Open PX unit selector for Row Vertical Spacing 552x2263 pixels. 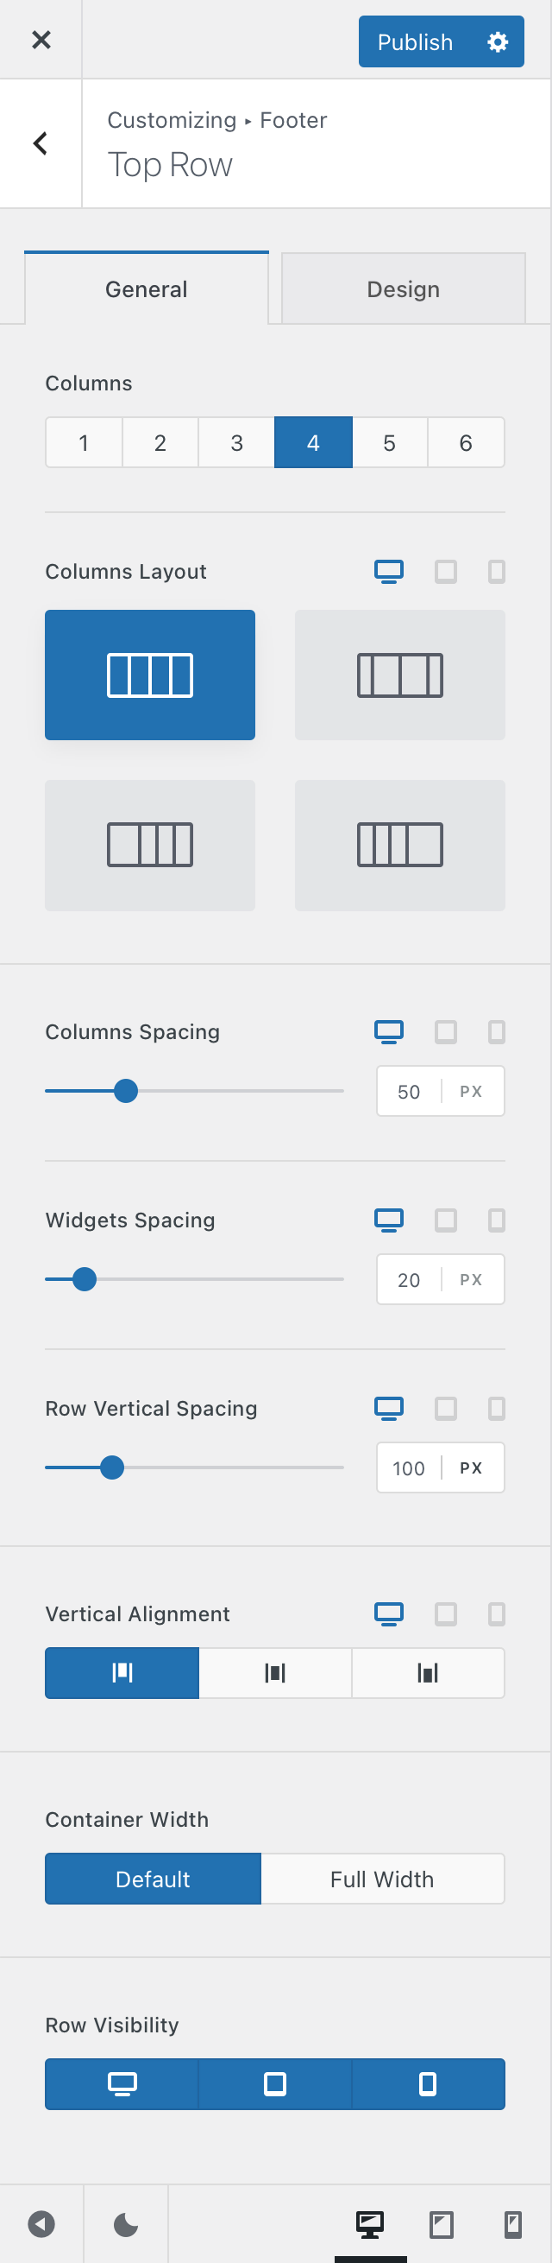click(x=471, y=1468)
